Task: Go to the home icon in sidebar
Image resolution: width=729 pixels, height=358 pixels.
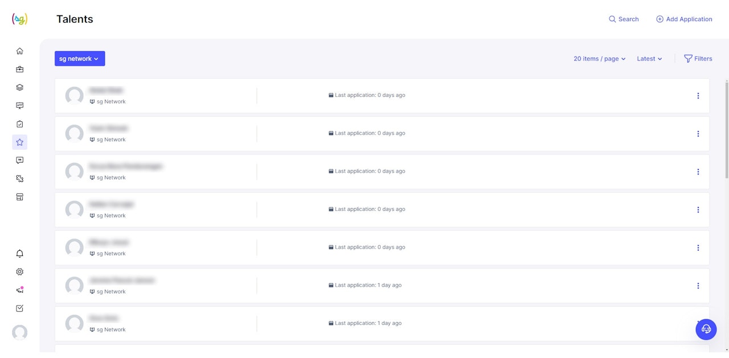Action: pos(19,51)
